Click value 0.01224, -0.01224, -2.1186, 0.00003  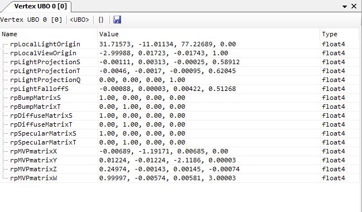point(167,160)
